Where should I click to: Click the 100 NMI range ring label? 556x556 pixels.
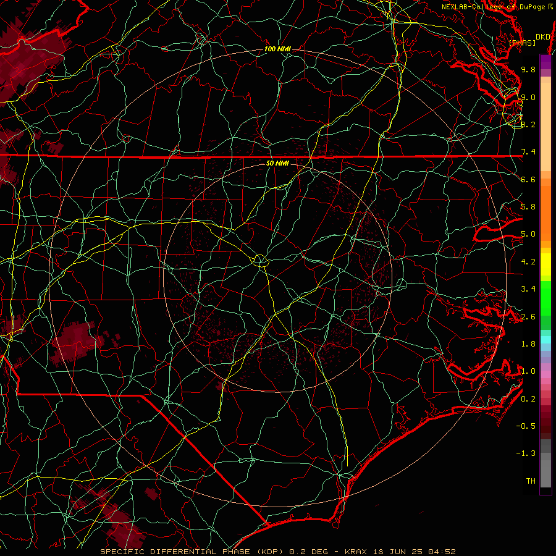(x=277, y=49)
